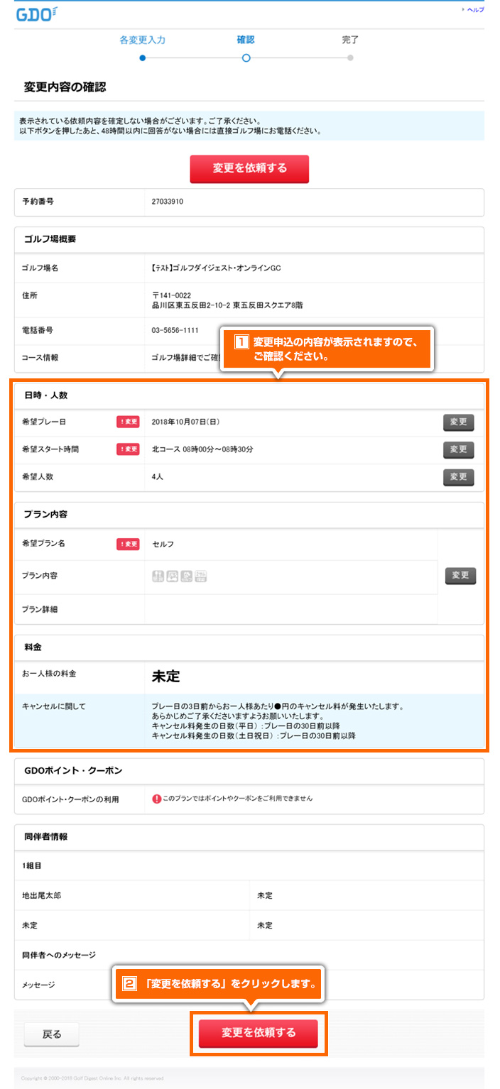Click the プラン内容 section header
The width and height of the screenshot is (500, 1089).
(45, 514)
